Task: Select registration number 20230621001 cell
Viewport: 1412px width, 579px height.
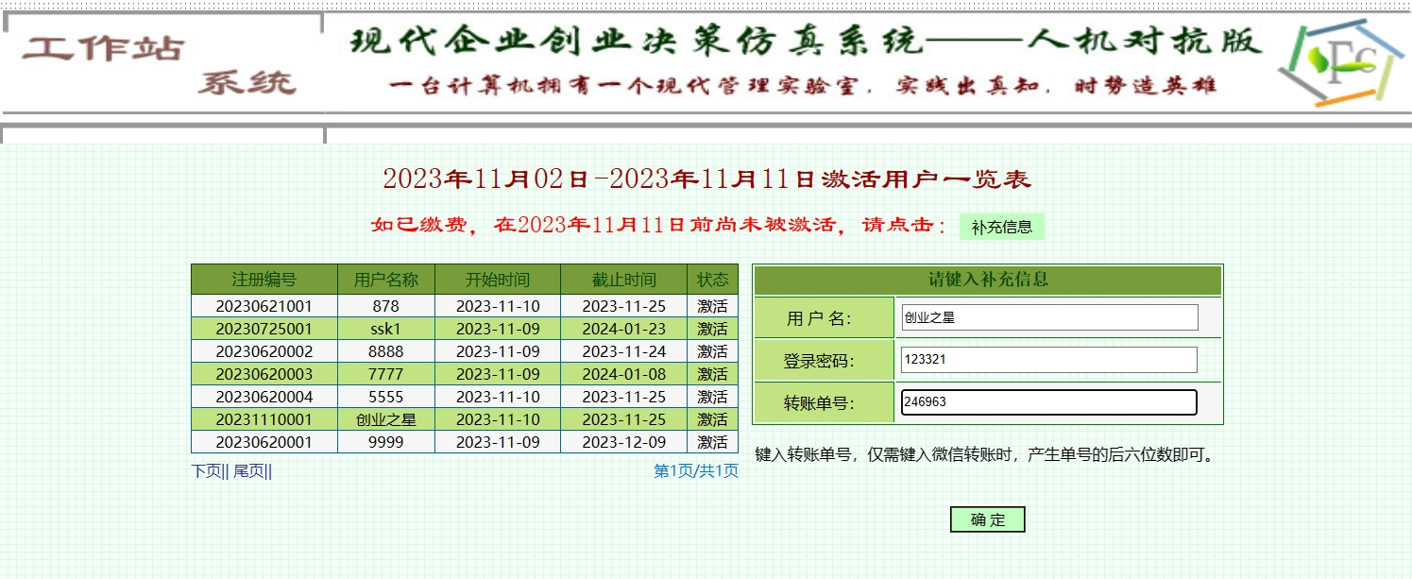Action: coord(264,306)
